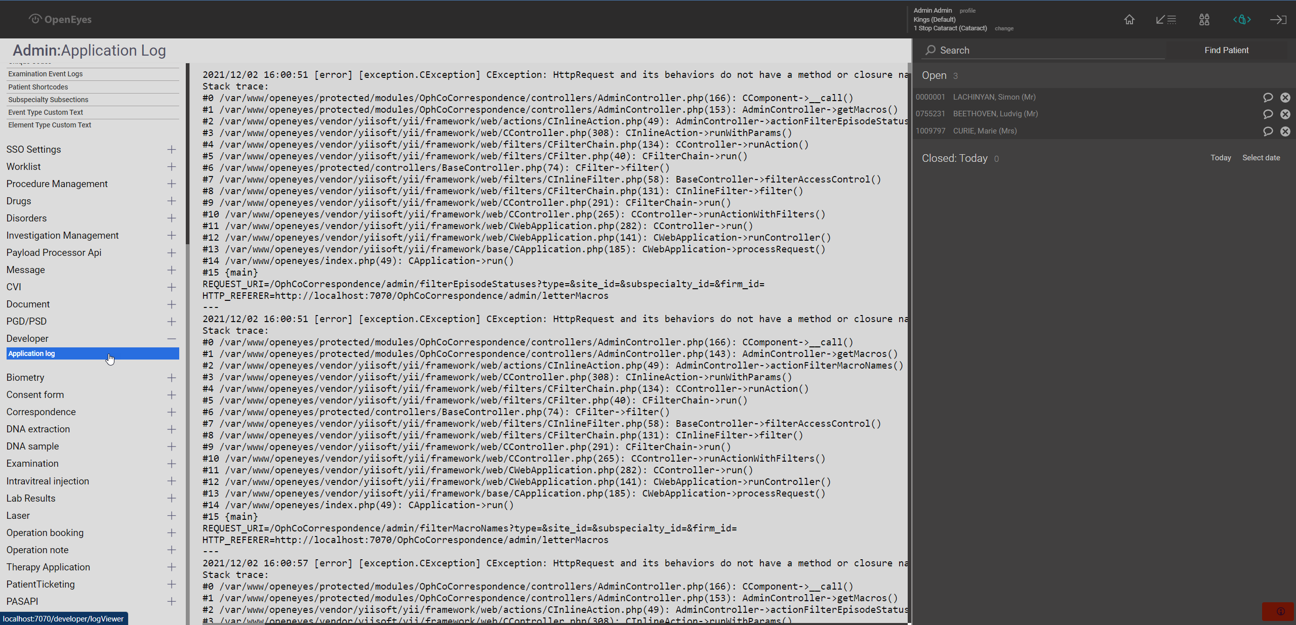Viewport: 1296px width, 625px height.
Task: Click the teal patient hotlist icon
Action: (x=1241, y=20)
